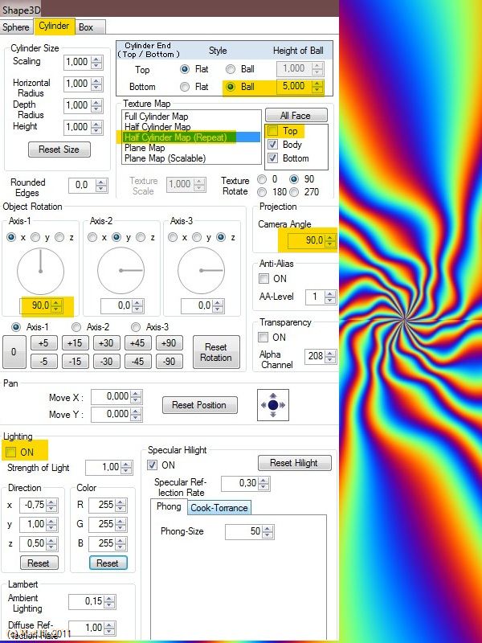Rotate by -15 degrees button
482x643 pixels.
pyautogui.click(x=75, y=361)
